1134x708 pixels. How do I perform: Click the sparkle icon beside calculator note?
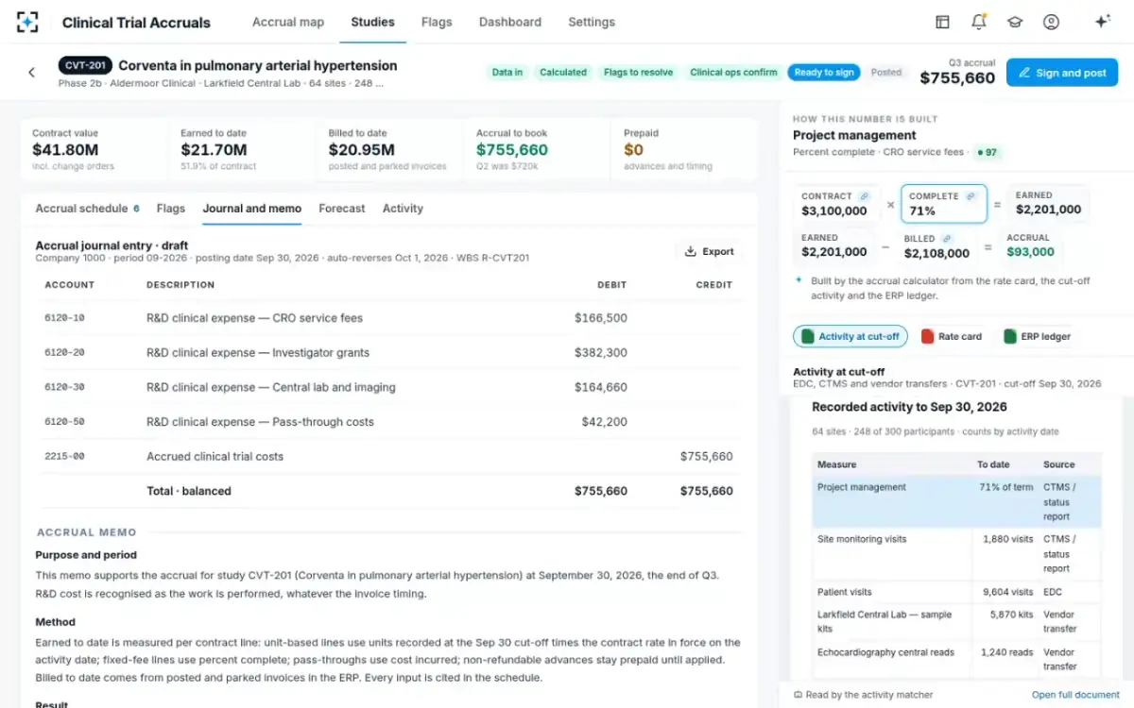tap(799, 280)
